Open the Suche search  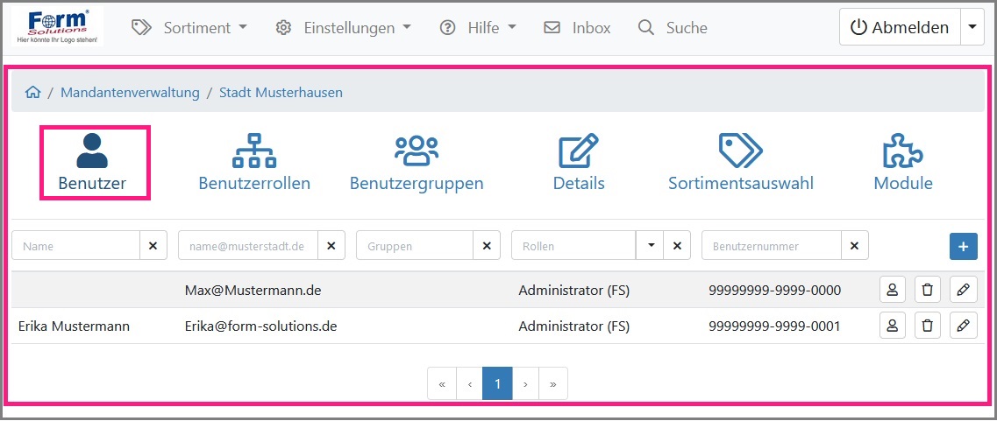[673, 28]
